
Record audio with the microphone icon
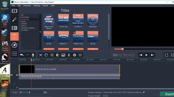(x=69, y=55)
